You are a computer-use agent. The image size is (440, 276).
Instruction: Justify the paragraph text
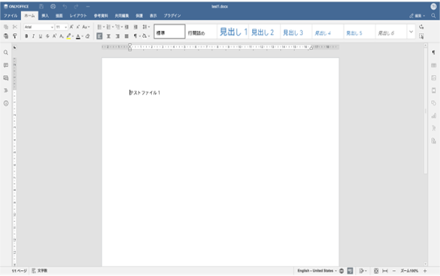pyautogui.click(x=126, y=36)
